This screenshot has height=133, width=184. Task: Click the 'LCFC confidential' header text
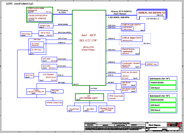[20, 4]
